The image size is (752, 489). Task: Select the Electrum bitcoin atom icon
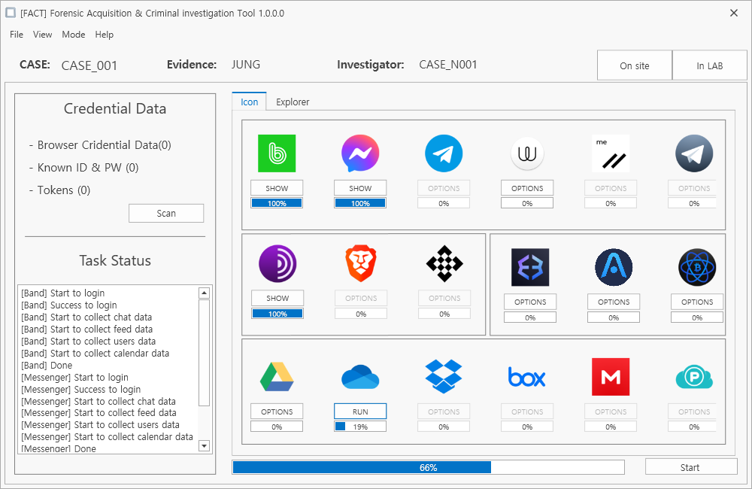click(697, 267)
